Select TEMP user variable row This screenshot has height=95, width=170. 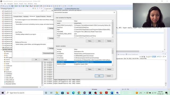click(84, 36)
